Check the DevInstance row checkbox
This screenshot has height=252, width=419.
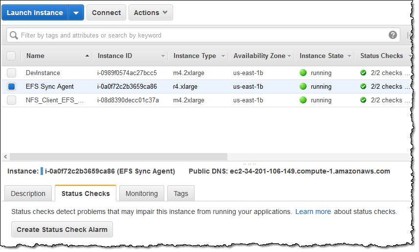tap(11, 73)
